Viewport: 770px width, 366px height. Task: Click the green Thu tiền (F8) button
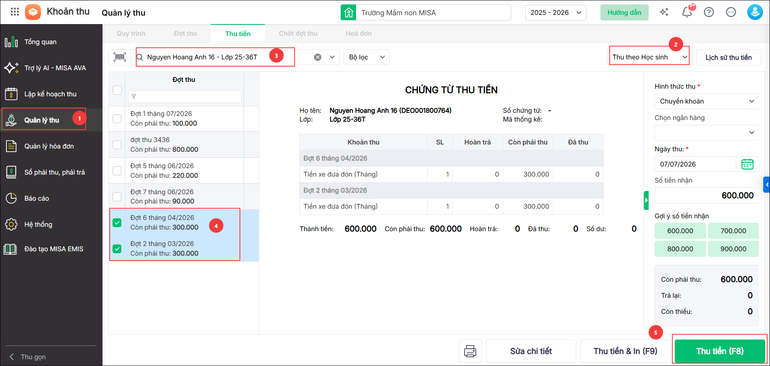pos(720,351)
